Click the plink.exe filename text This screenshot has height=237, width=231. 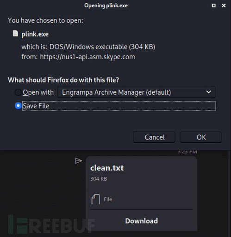[x=35, y=34]
